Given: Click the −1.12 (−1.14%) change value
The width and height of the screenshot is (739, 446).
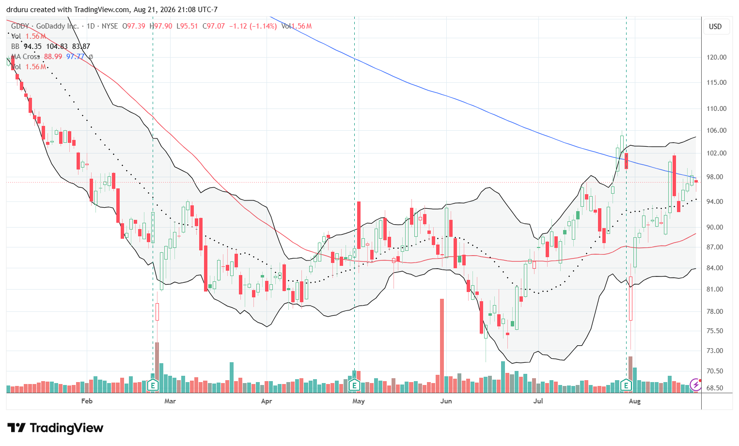Looking at the screenshot, I should click(253, 26).
